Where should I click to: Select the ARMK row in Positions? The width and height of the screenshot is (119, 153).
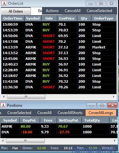click(59, 126)
